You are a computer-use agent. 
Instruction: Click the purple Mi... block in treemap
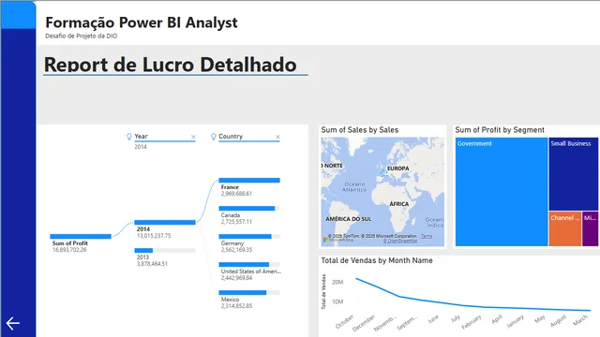[x=590, y=228]
